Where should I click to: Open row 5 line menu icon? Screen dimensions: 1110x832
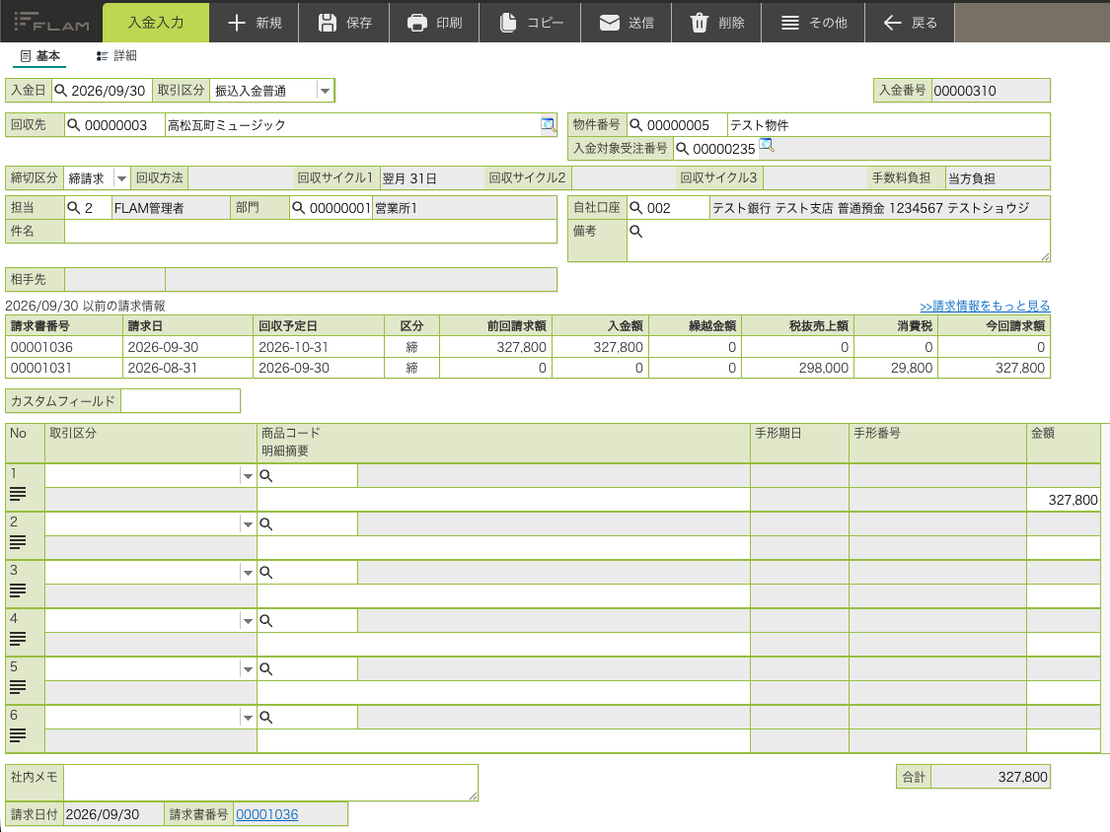click(18, 687)
